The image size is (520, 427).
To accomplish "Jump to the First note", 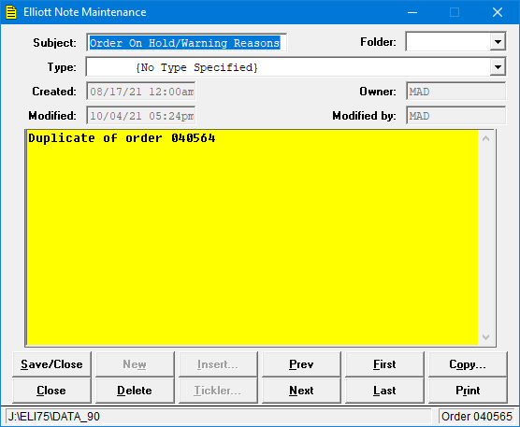I will pos(384,364).
